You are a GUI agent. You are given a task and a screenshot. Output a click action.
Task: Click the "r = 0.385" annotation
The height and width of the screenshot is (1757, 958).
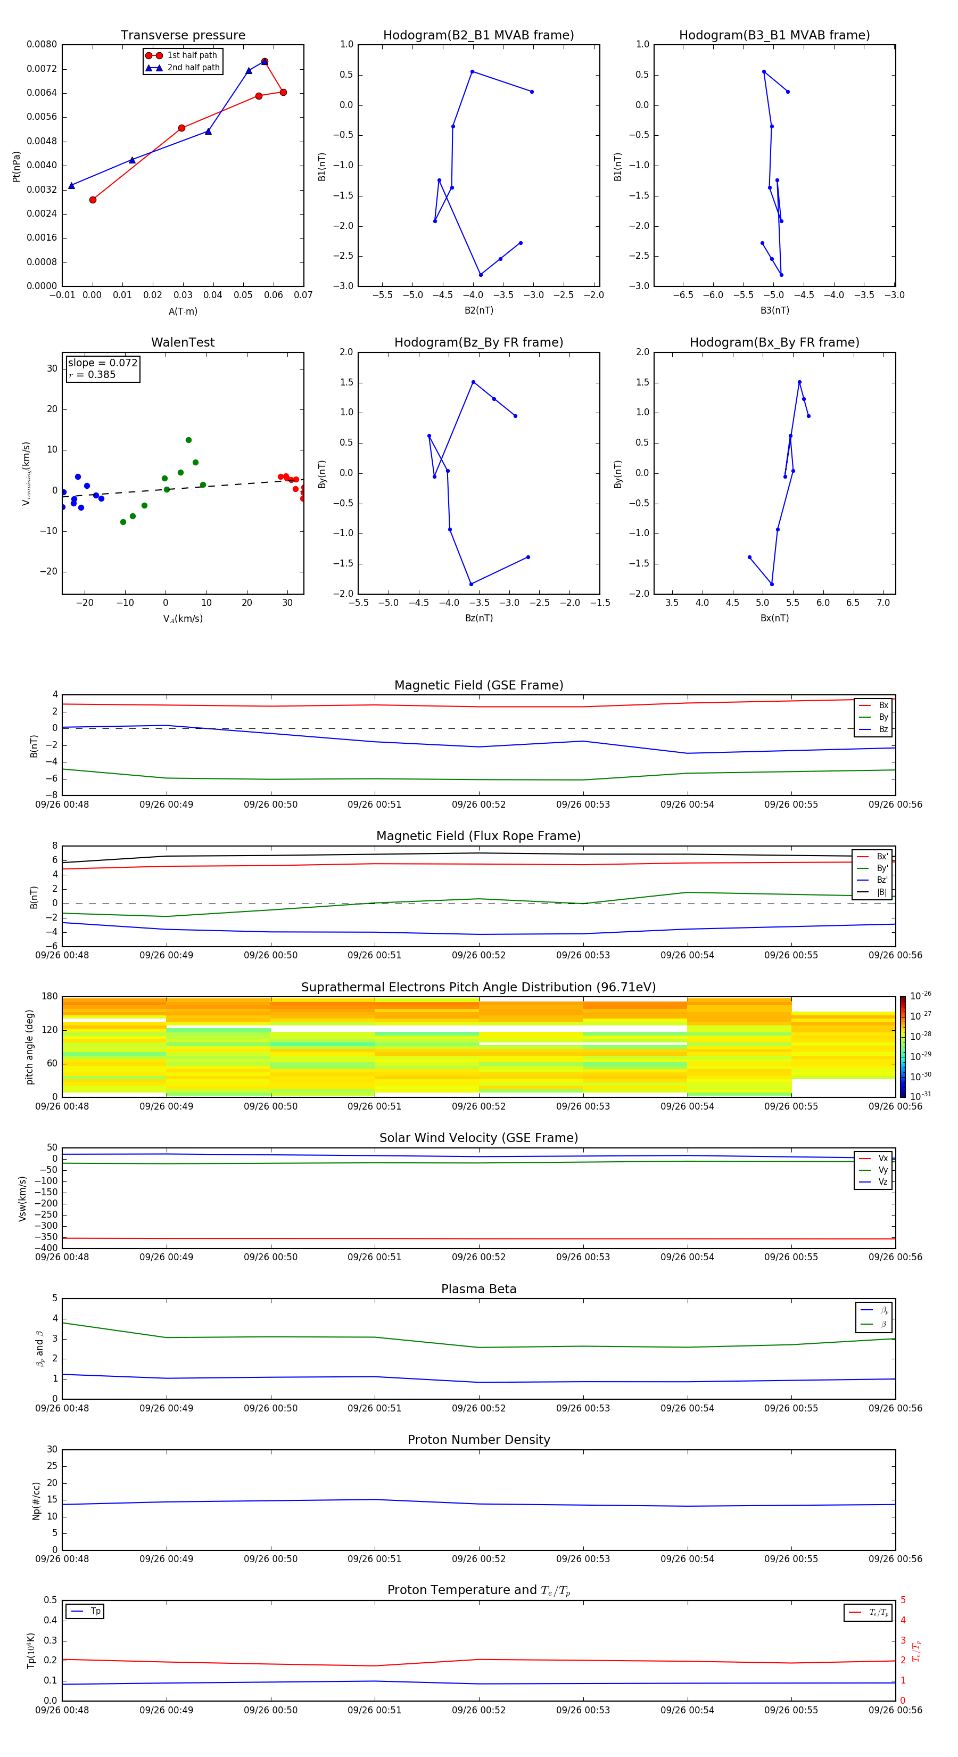pyautogui.click(x=92, y=374)
